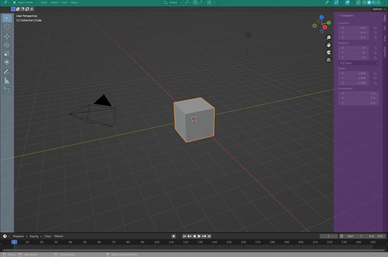Open the Object Mode dropdown

(x=25, y=3)
